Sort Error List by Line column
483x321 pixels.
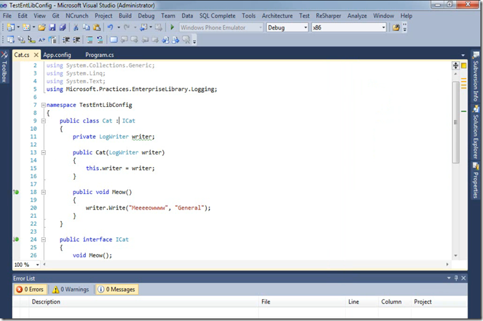click(361, 302)
